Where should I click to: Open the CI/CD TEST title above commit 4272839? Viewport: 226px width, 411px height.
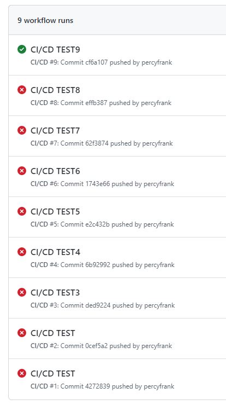pyautogui.click(x=53, y=374)
